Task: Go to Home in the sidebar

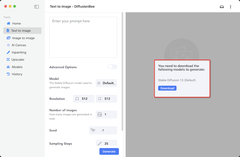Action: coord(22,23)
